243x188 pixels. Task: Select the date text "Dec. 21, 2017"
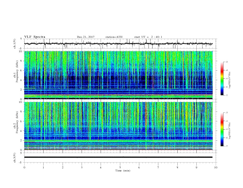[x=86, y=37]
